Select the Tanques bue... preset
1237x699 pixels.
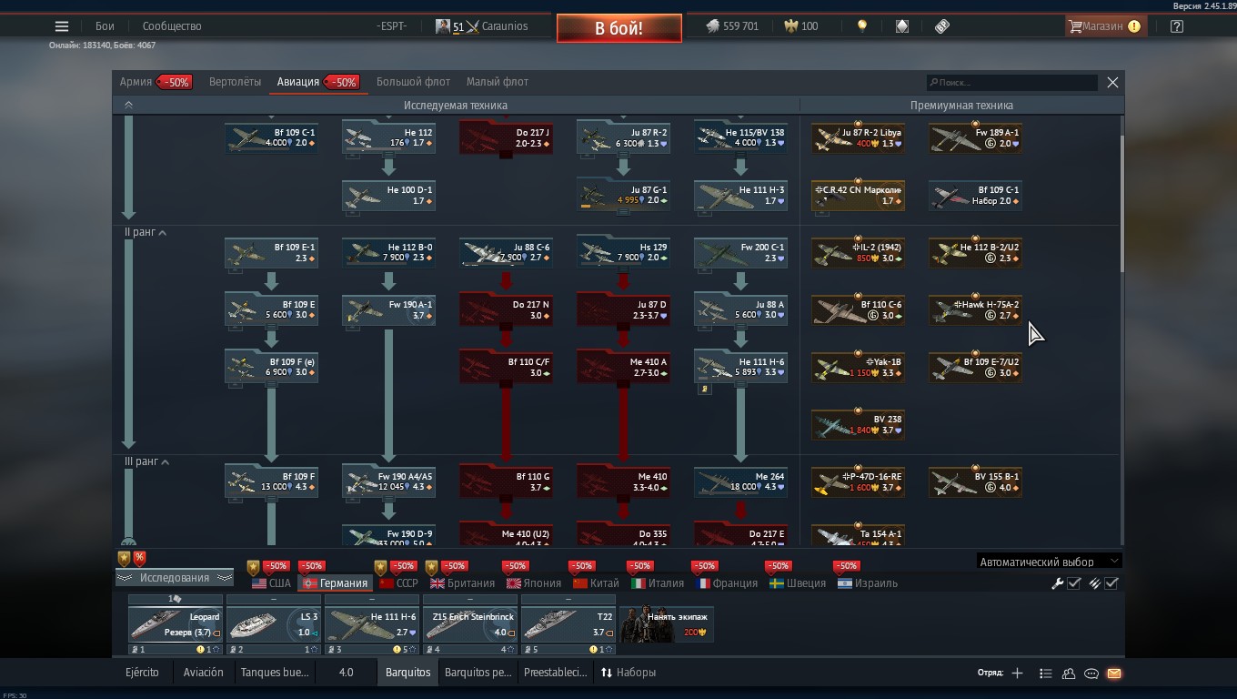click(x=275, y=674)
